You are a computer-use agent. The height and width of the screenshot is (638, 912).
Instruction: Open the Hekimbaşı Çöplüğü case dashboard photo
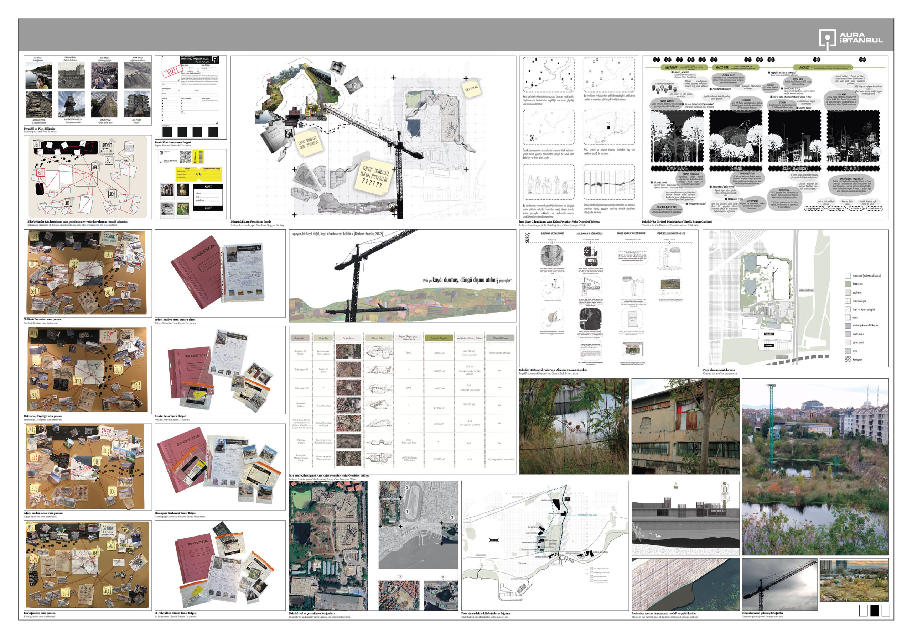87,369
